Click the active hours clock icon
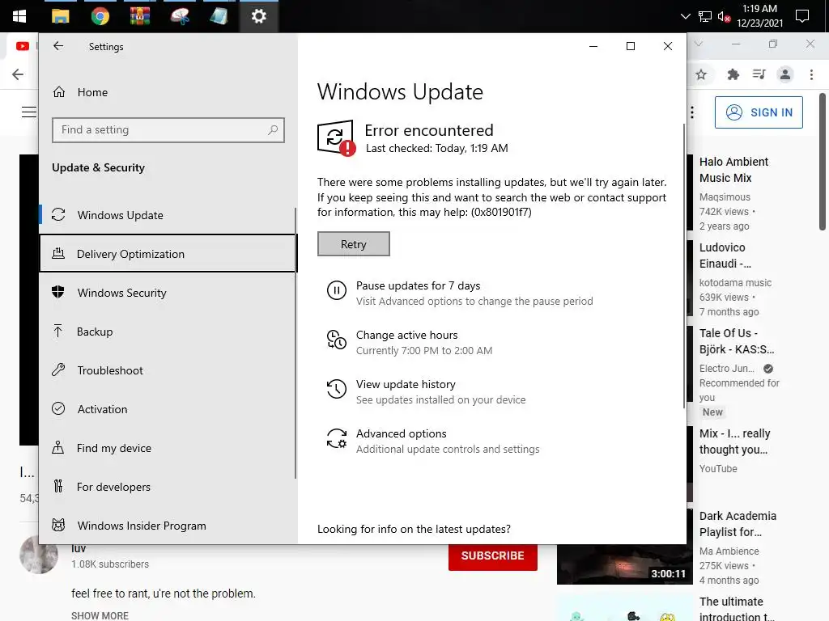 pos(336,340)
